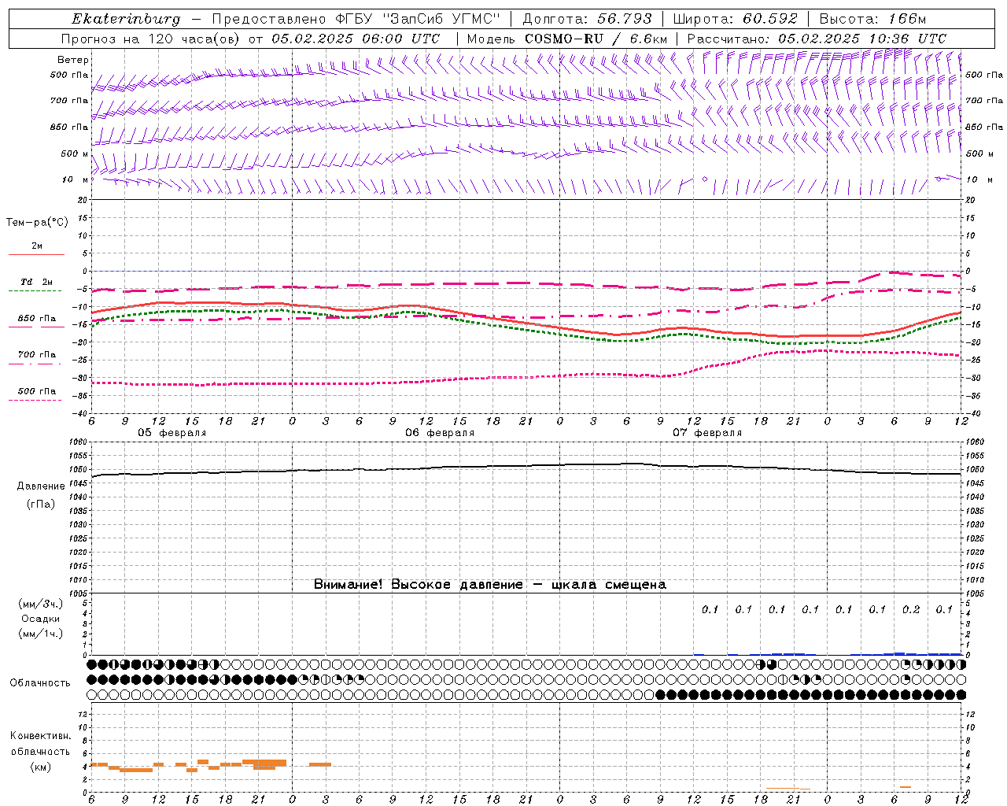The image size is (1007, 806).
Task: Click the Давление pressure panel label
Action: coord(41,486)
